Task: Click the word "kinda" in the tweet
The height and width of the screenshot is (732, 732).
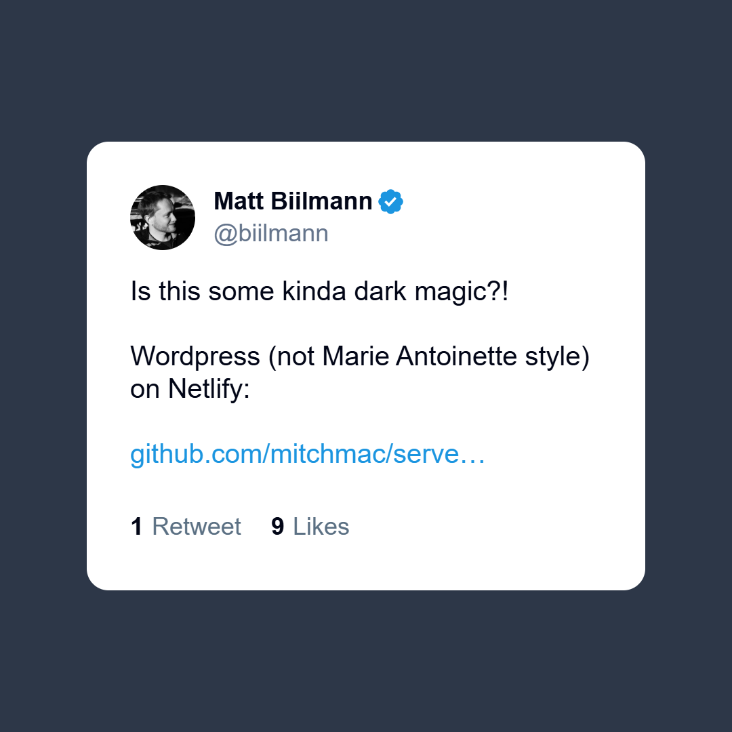Action: (314, 291)
